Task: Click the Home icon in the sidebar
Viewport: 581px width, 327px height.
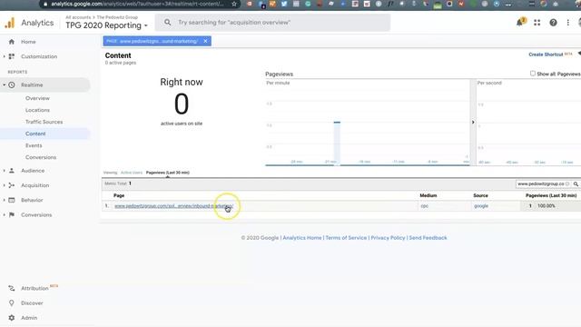Action: pos(12,42)
